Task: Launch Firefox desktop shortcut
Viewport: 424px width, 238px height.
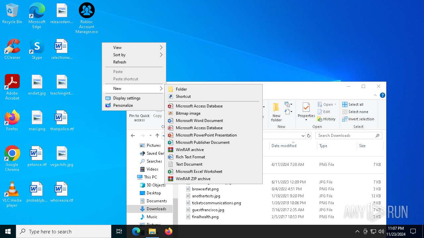Action: (12, 121)
